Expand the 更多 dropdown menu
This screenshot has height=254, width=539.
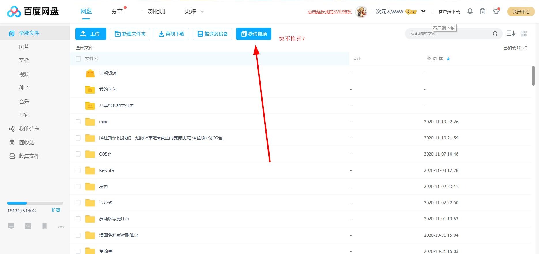[194, 12]
